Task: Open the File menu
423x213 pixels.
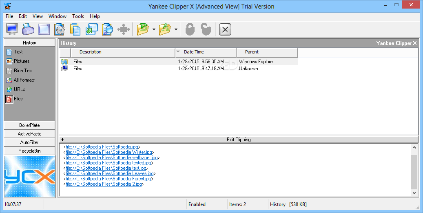Action: [x=9, y=16]
